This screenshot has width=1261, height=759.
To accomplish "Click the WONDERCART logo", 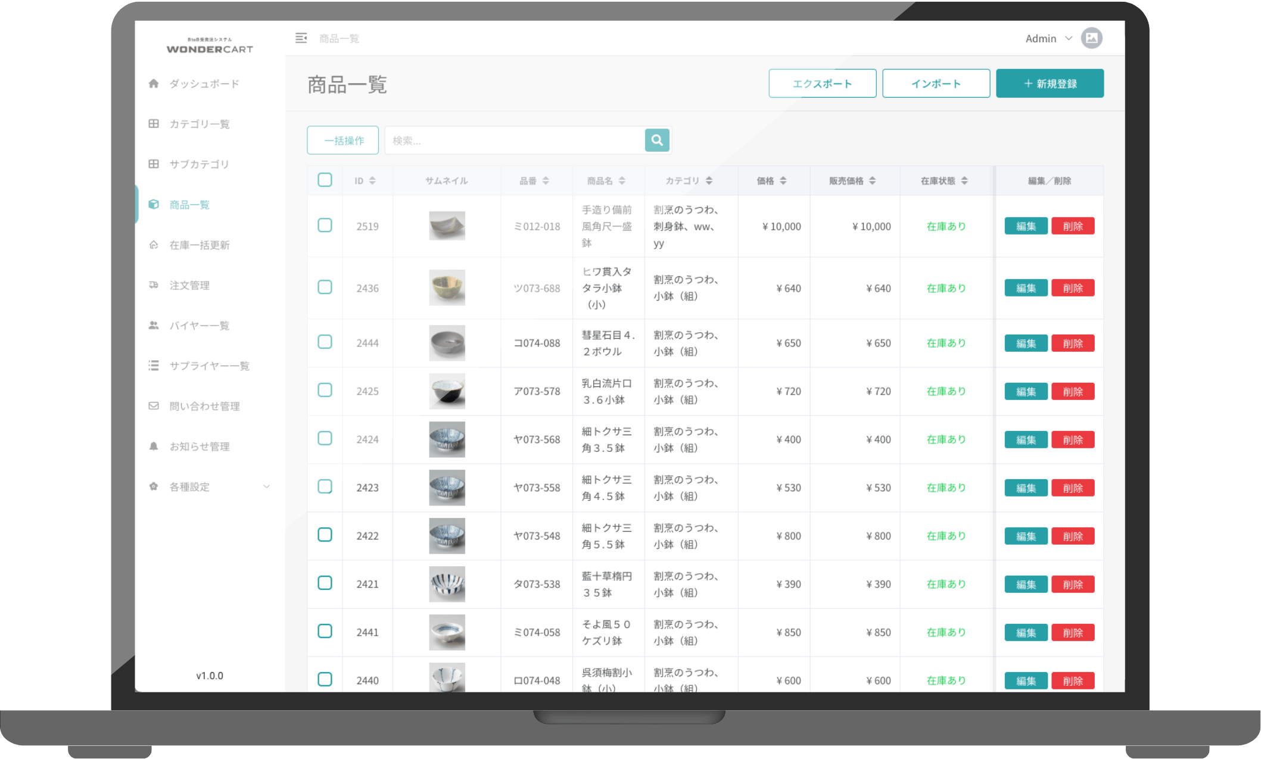I will point(210,46).
